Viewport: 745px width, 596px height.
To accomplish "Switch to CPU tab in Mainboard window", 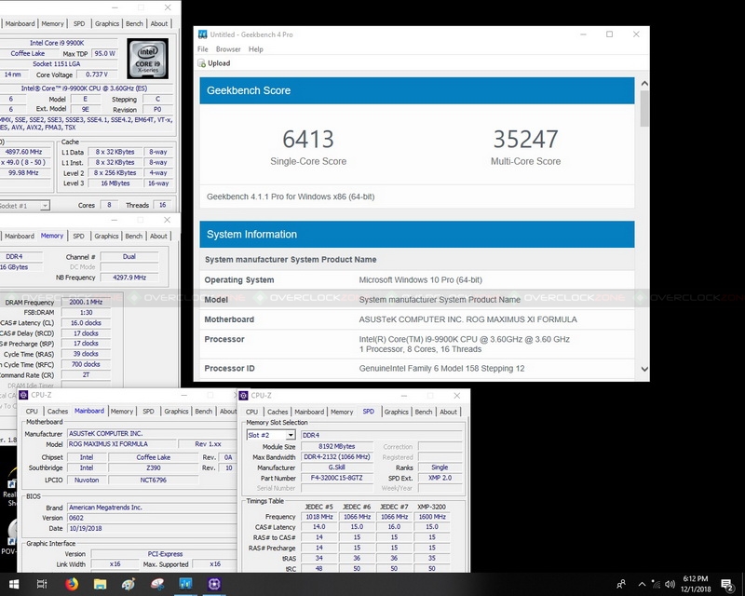I will [32, 411].
